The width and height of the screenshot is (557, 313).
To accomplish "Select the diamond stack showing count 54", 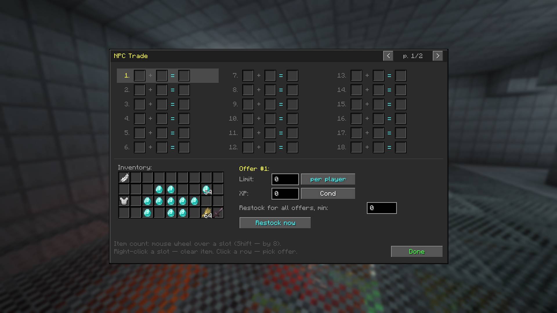I will pyautogui.click(x=206, y=189).
